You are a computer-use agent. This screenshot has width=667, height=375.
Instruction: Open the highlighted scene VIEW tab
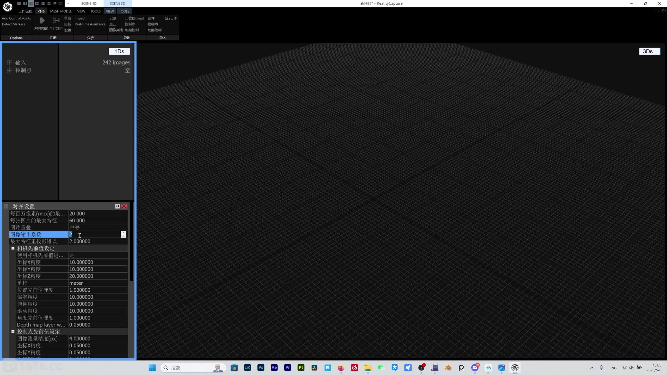tap(110, 11)
